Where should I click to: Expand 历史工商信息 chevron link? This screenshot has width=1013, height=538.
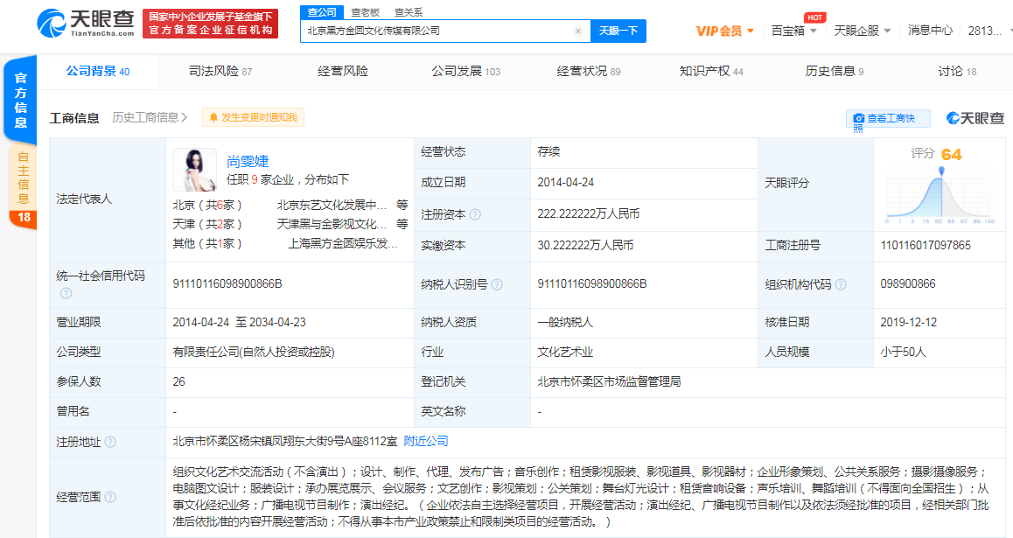pos(150,117)
